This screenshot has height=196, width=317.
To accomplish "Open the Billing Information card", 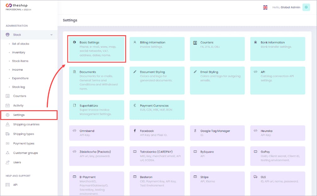I will pos(157,49).
